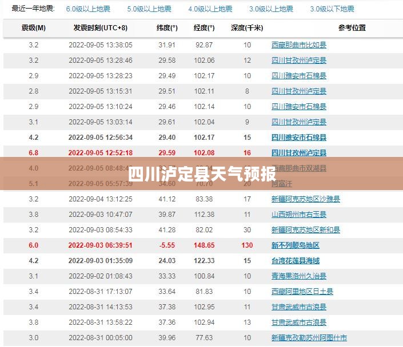Click the 震级(M) column header

point(34,28)
